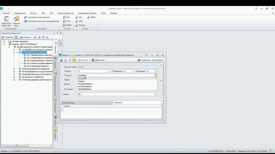This screenshot has height=154, width=275.
Task: Open Настройки для всех пользователей
Action: pos(42,21)
